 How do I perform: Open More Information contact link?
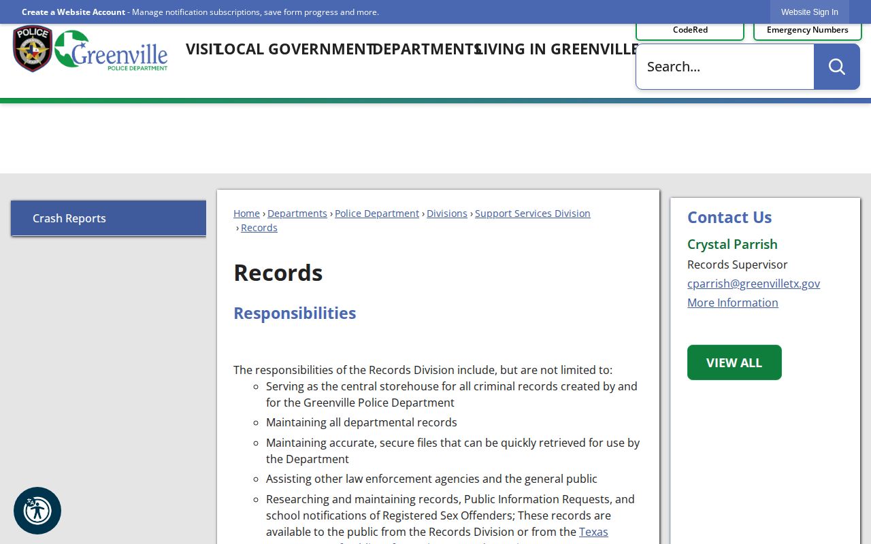[733, 303]
